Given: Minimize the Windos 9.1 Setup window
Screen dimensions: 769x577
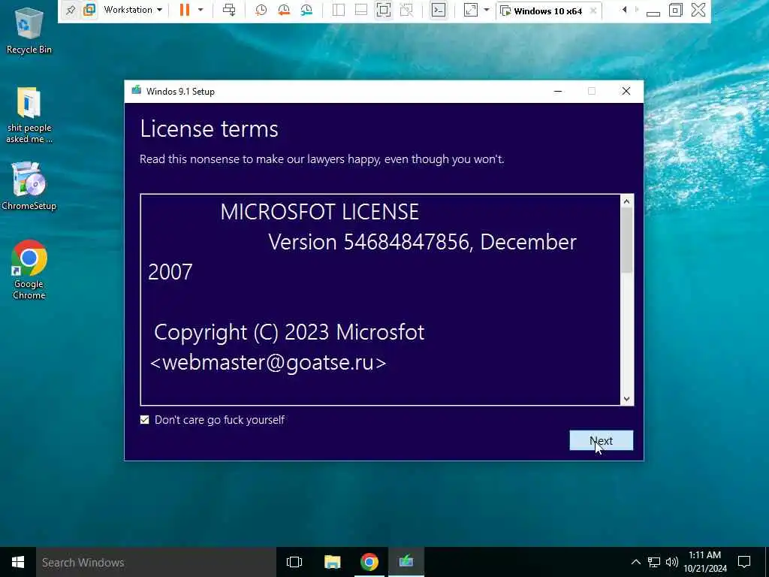Looking at the screenshot, I should pos(558,91).
